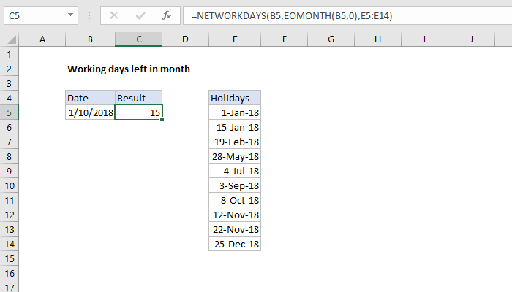Select result cell showing 15

(x=138, y=112)
